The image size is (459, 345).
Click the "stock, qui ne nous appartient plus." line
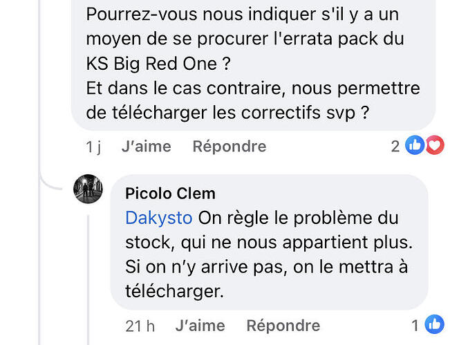[269, 243]
